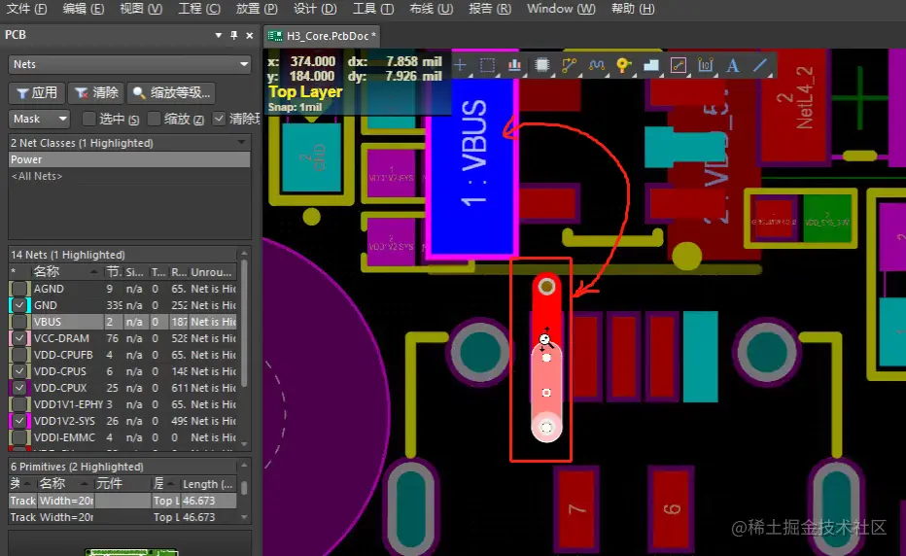The height and width of the screenshot is (556, 906).
Task: Select the <All Nets> entry
Action: pyautogui.click(x=129, y=176)
